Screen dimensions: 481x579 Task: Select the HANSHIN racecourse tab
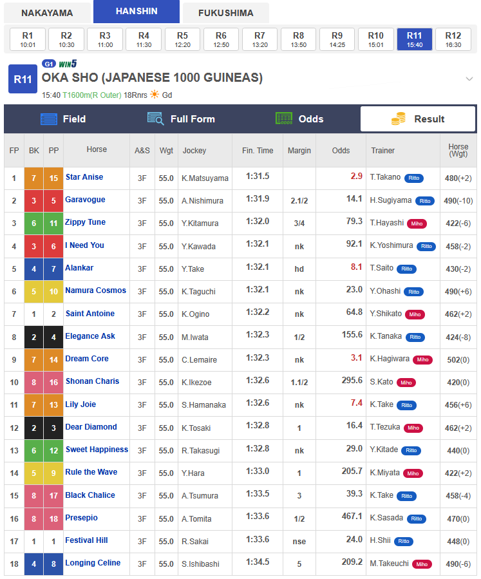point(137,12)
